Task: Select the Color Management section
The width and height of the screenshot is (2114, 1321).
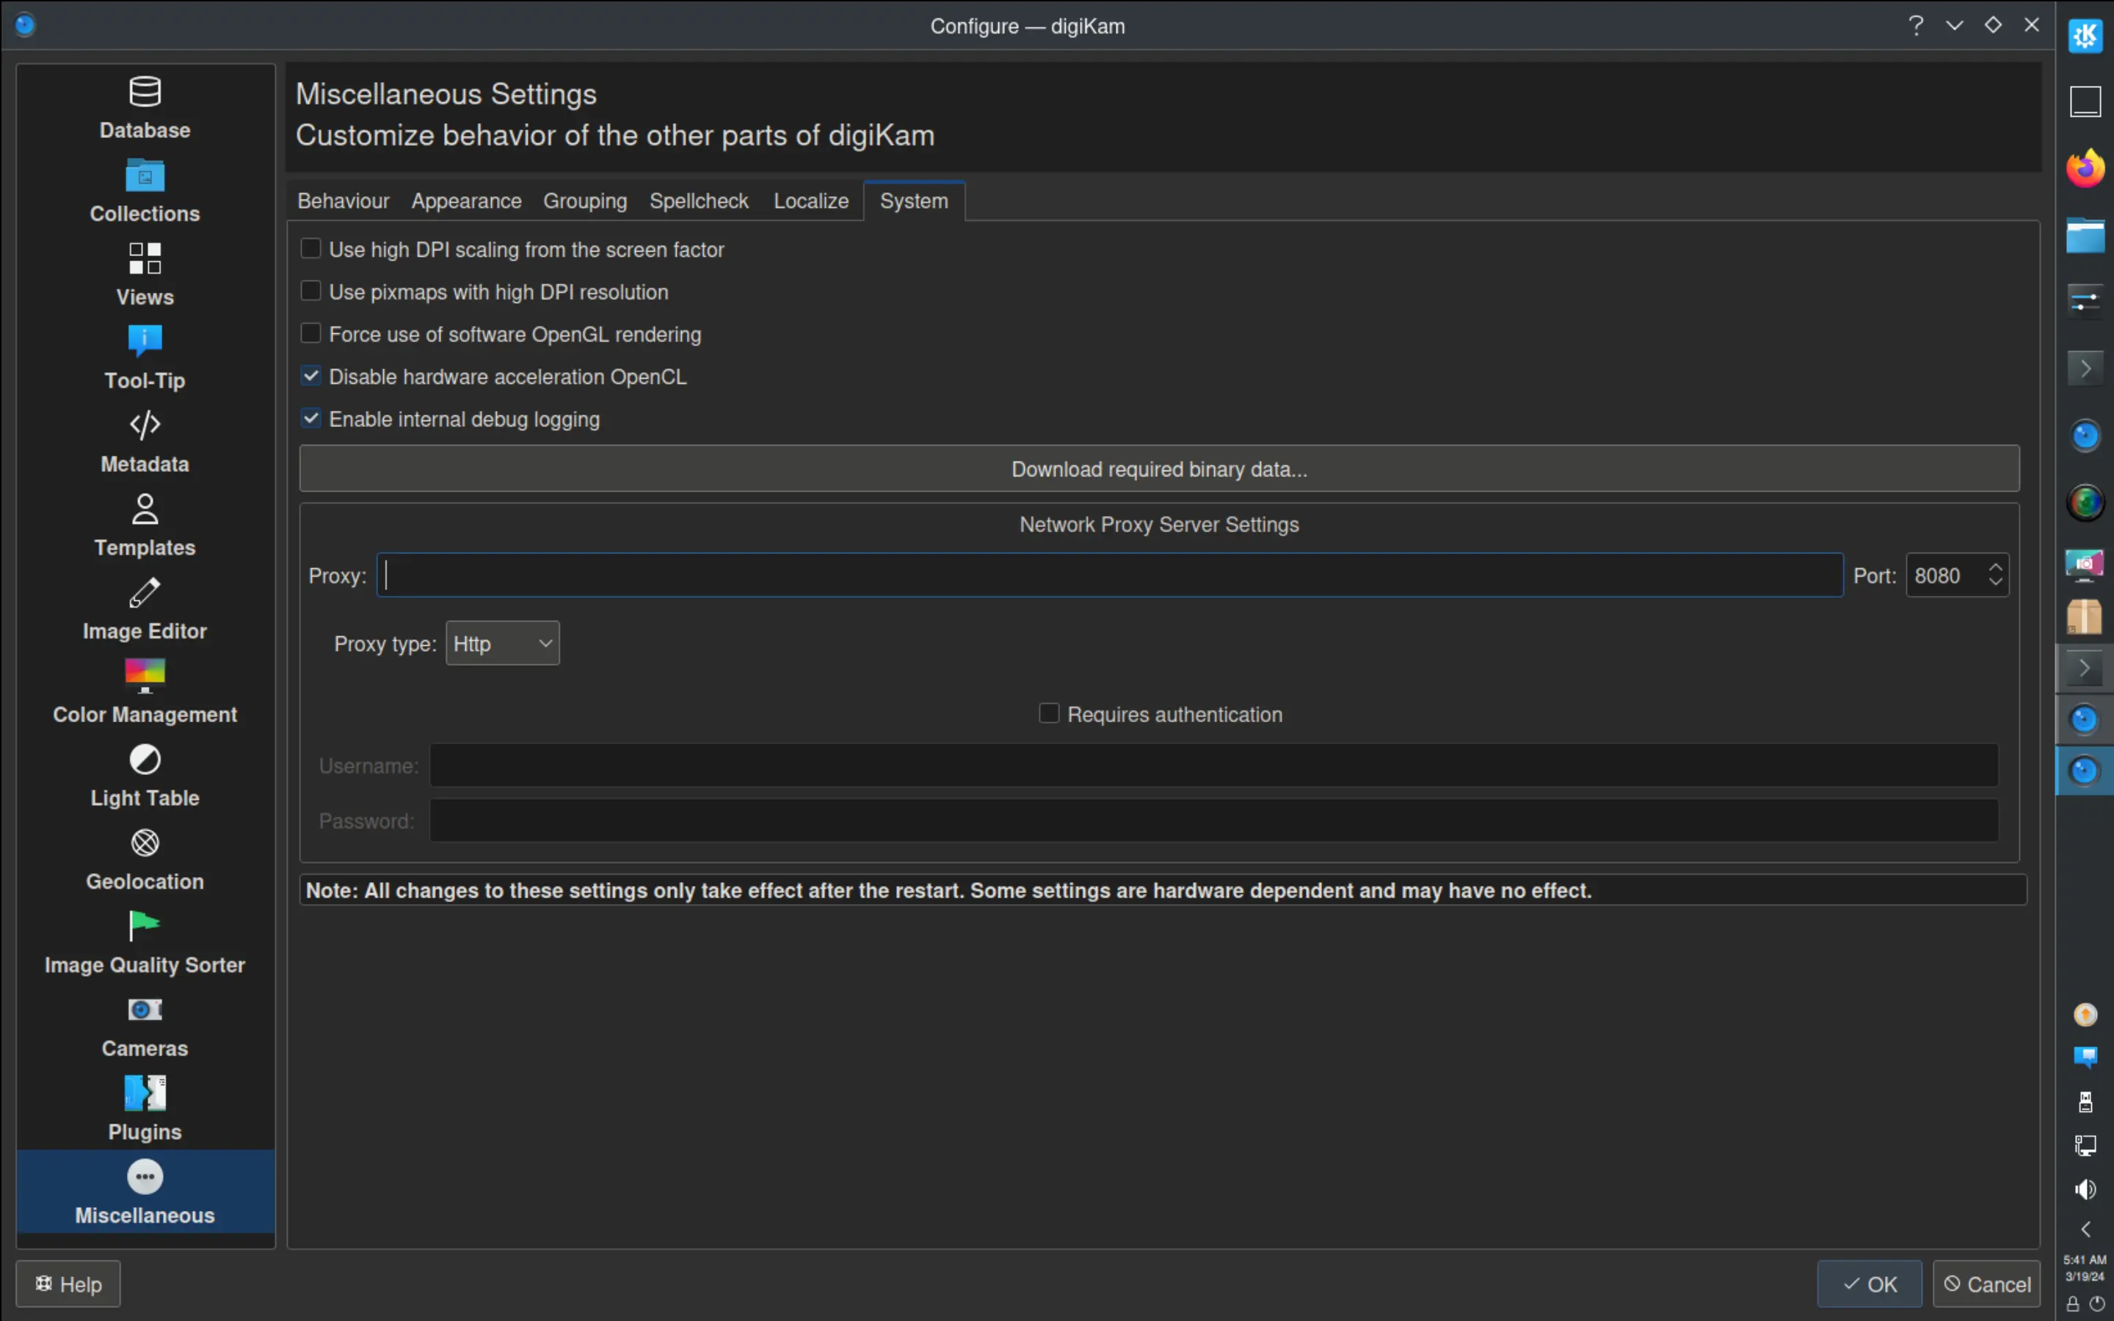Action: tap(144, 688)
